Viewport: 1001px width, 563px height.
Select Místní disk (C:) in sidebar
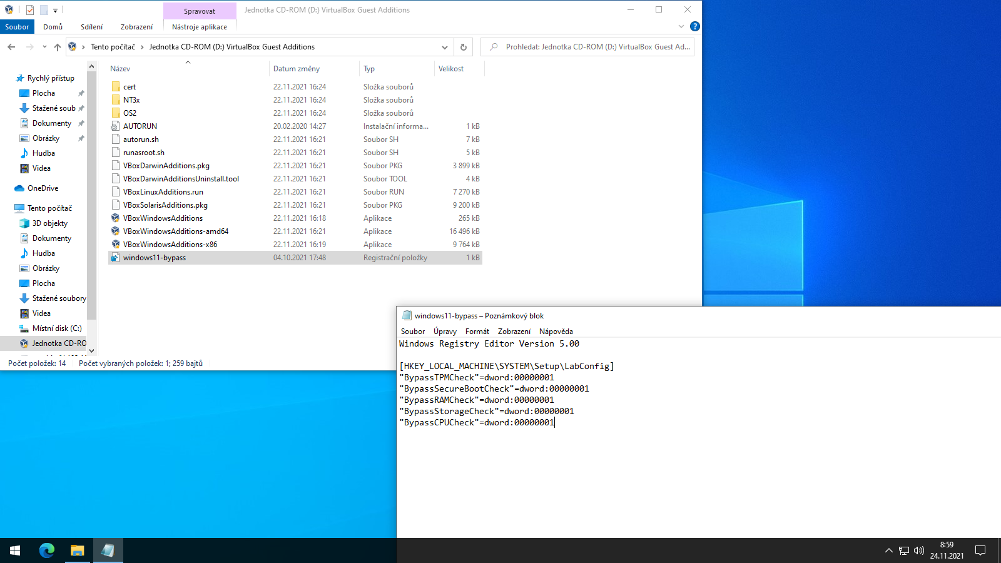click(57, 328)
